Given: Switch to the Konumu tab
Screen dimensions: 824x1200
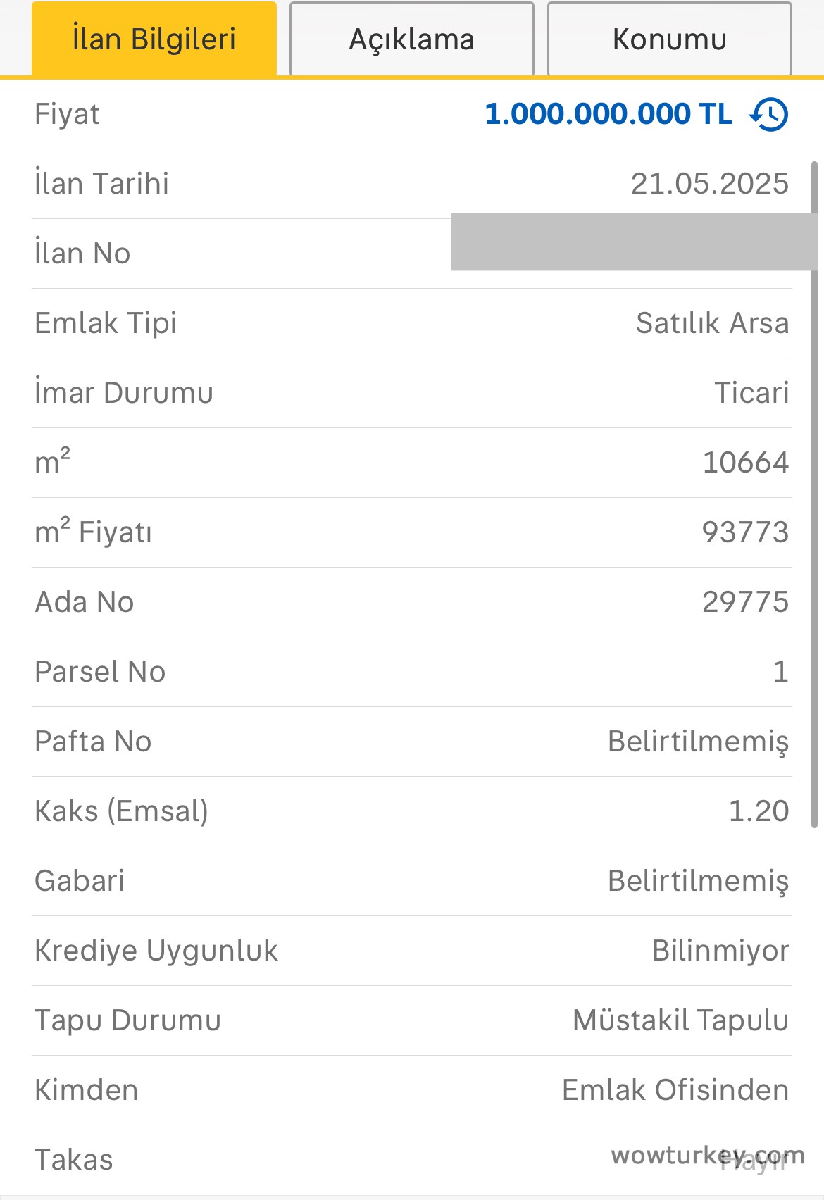Looking at the screenshot, I should tap(669, 39).
